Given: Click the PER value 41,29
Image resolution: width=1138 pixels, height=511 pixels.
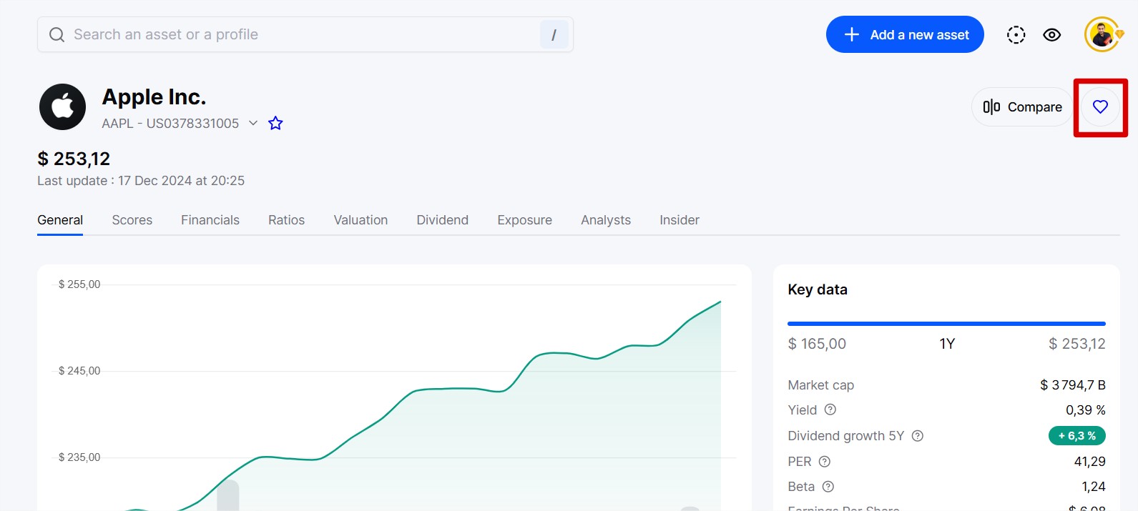Looking at the screenshot, I should coord(1089,462).
